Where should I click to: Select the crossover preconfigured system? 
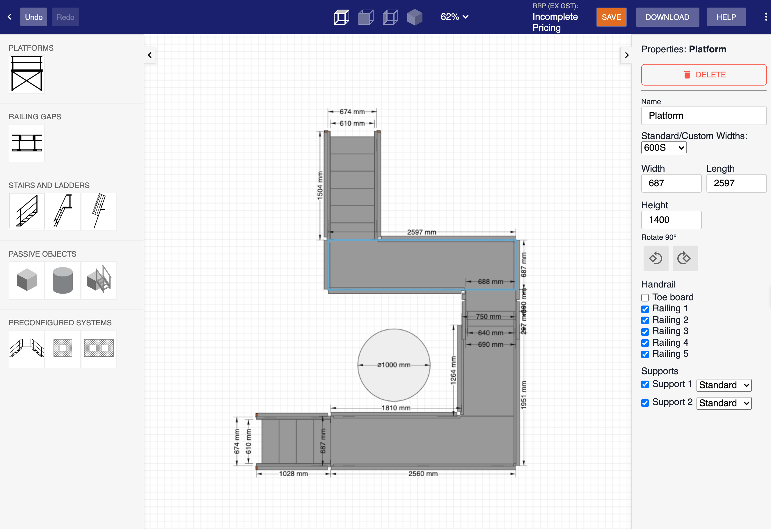[x=26, y=349]
